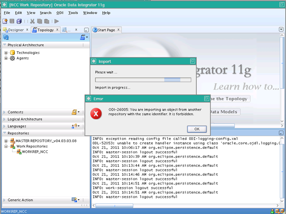Open the View menu
This screenshot has height=214, width=286.
click(31, 13)
